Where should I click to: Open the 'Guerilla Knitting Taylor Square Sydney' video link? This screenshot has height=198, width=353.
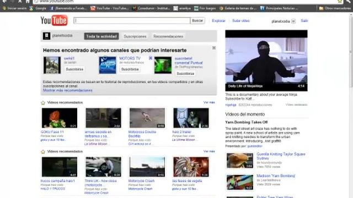point(281,156)
